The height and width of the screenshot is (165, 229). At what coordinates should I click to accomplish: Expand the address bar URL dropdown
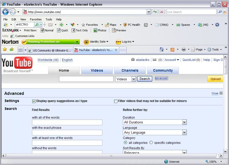[x=149, y=12]
